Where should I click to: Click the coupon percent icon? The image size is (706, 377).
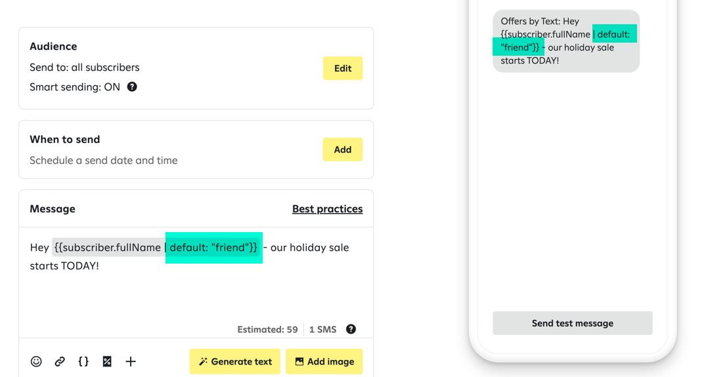tap(107, 361)
